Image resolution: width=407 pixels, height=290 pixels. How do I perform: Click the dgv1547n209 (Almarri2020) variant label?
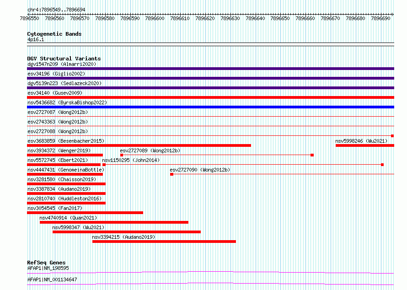click(62, 64)
